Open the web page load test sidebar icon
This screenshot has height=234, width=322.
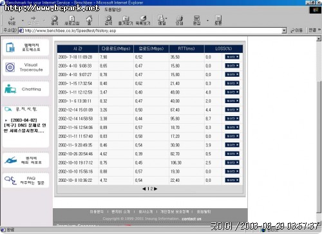[x=10, y=48]
